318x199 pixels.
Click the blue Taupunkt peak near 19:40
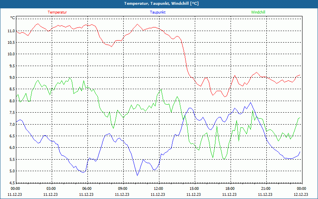click(x=251, y=103)
